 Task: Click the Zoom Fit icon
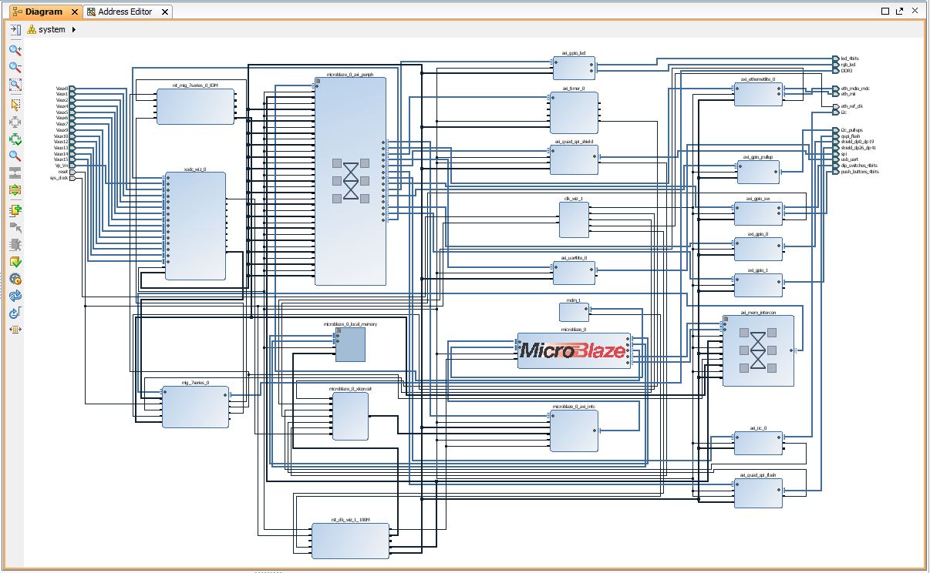(x=15, y=85)
